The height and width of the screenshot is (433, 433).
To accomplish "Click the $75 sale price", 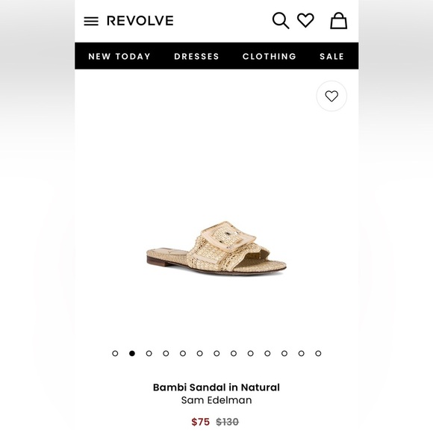I will click(201, 422).
